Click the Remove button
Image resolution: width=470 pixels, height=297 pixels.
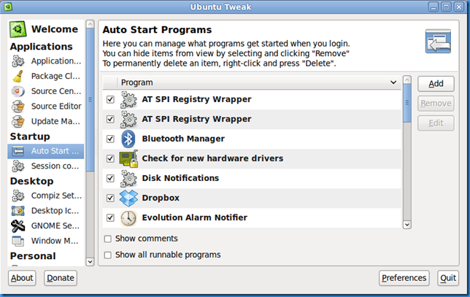point(436,104)
